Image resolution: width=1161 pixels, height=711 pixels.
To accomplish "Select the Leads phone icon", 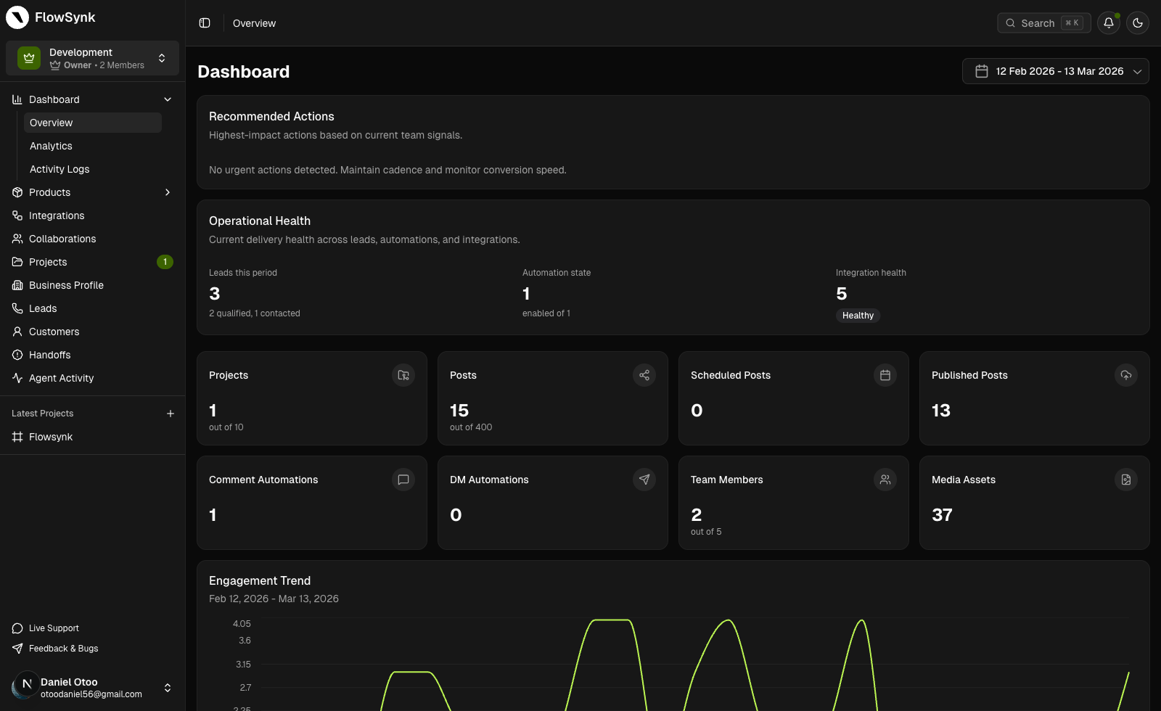I will [17, 308].
